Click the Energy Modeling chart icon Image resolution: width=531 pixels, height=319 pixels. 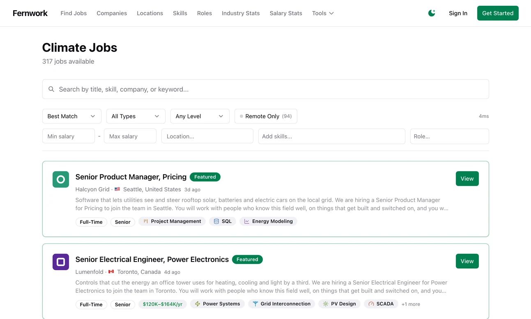pos(247,221)
